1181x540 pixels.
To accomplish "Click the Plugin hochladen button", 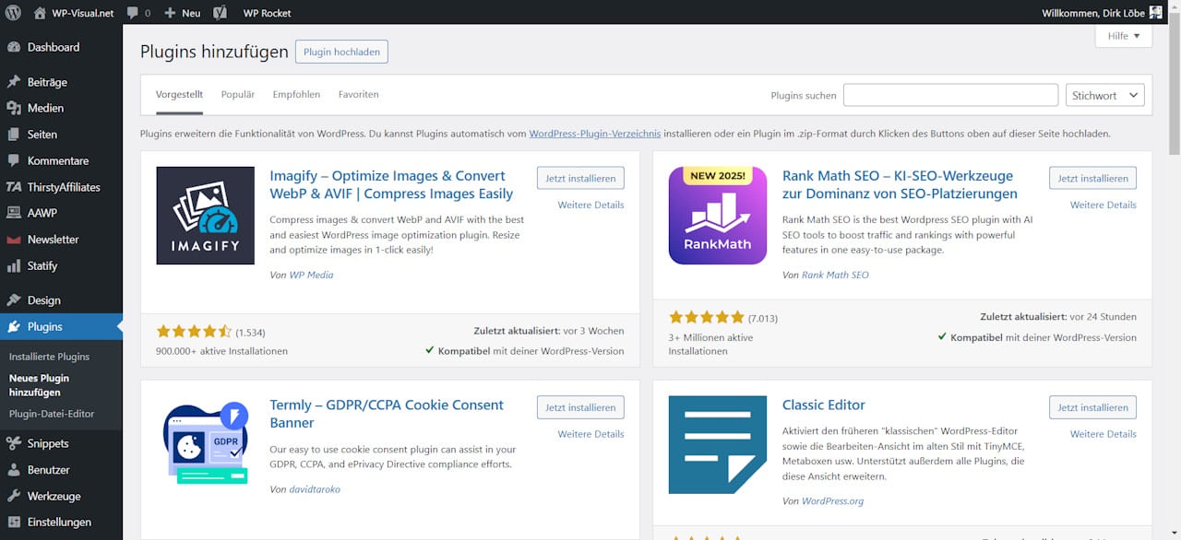I will [341, 53].
